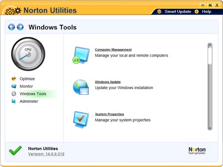Click the Smart Update icon
Viewport: 223px width, 167px height.
[x=159, y=12]
